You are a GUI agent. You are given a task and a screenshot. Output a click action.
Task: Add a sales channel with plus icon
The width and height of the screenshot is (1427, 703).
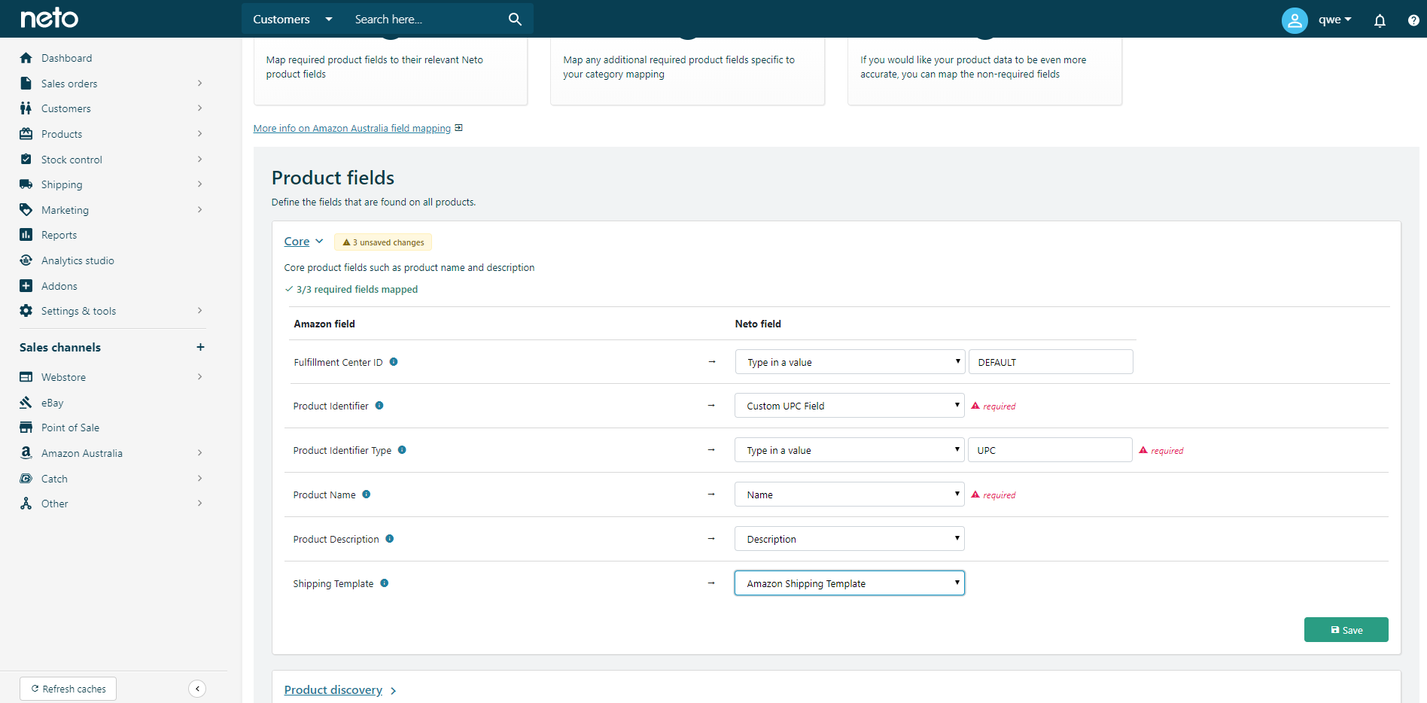click(200, 347)
